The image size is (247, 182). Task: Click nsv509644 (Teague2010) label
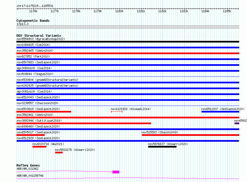click(x=35, y=74)
